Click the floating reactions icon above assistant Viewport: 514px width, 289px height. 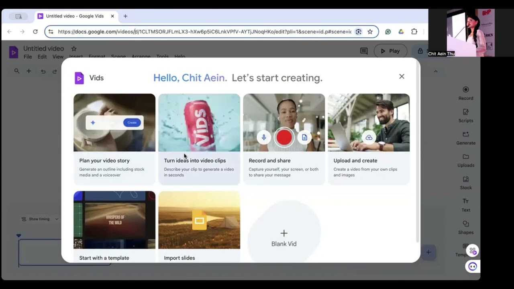[x=473, y=251]
